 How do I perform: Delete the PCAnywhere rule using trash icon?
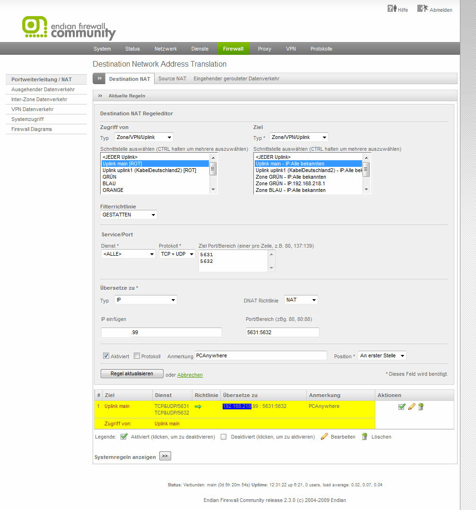tap(421, 406)
